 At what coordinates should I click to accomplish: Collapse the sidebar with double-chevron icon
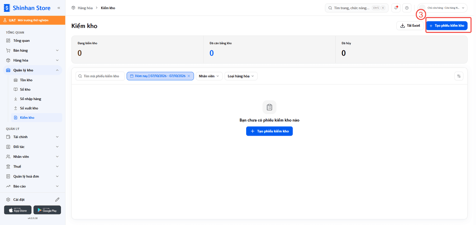coord(58,8)
